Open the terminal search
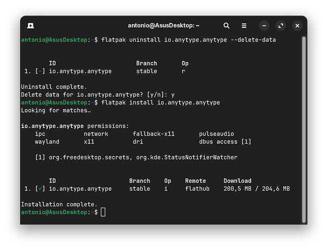 pos(227,25)
